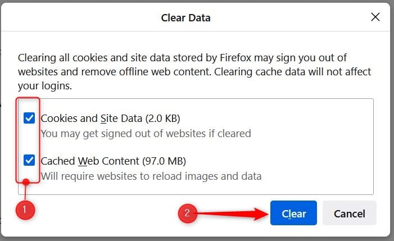This screenshot has width=394, height=241.
Task: Select the red step 2 circle marker
Action: [188, 213]
